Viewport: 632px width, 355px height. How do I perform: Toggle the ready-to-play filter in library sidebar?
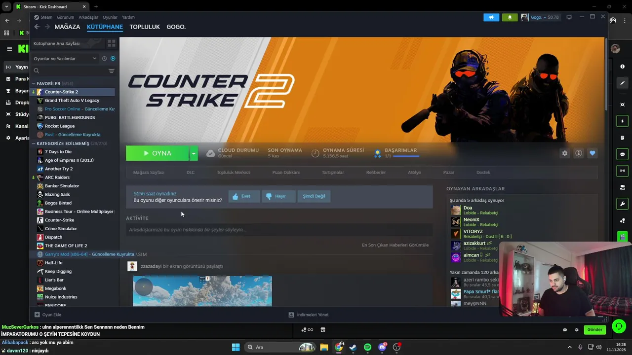(113, 58)
